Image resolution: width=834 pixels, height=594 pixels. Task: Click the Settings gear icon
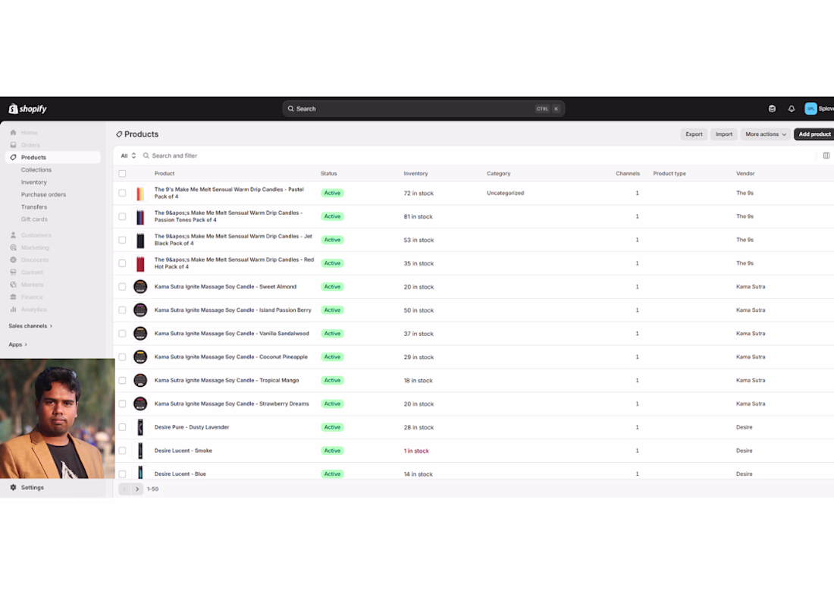[x=14, y=488]
